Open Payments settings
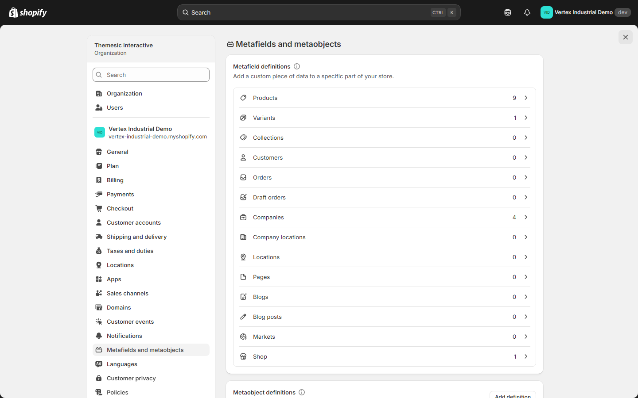The height and width of the screenshot is (398, 638). (x=151, y=194)
